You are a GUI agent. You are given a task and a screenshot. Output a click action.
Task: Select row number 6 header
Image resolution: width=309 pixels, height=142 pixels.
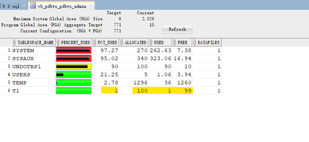pos(6,91)
